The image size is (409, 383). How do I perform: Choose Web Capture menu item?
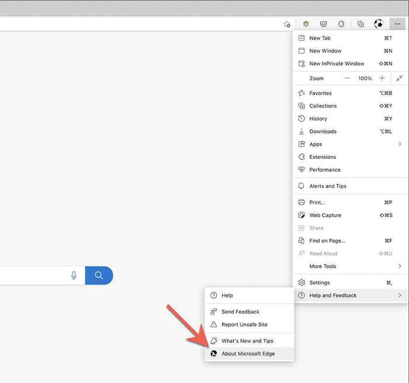click(350, 215)
